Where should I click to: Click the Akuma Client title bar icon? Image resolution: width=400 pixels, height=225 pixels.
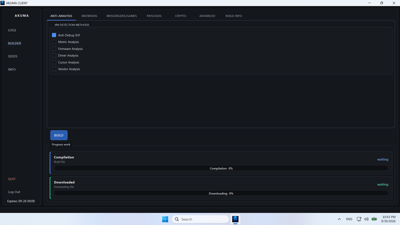pyautogui.click(x=3, y=3)
